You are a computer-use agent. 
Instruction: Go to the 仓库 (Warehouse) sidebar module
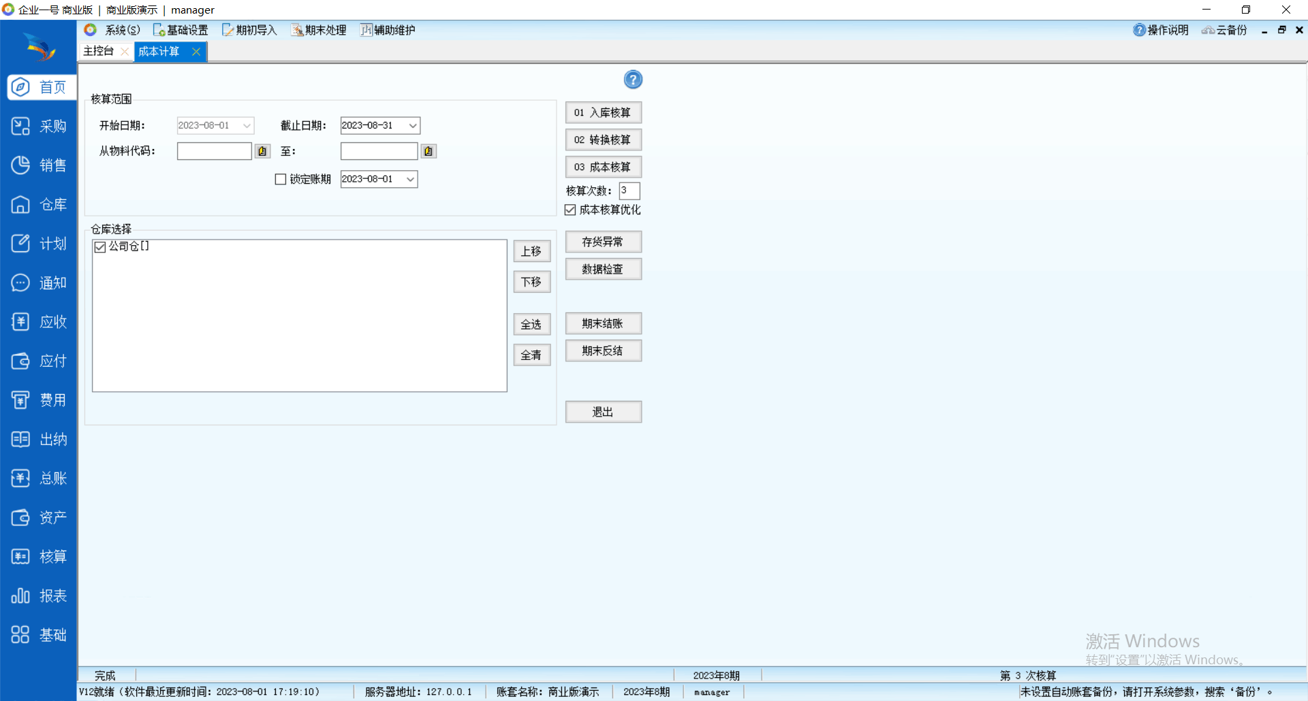[39, 205]
